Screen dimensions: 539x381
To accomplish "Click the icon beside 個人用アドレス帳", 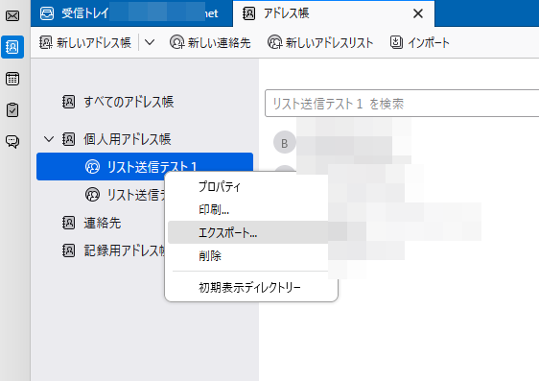I will click(68, 139).
